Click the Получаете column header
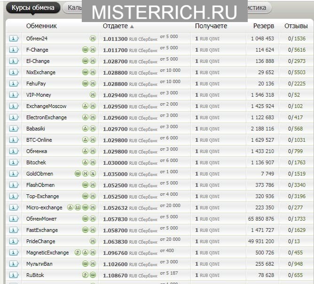 (211, 26)
